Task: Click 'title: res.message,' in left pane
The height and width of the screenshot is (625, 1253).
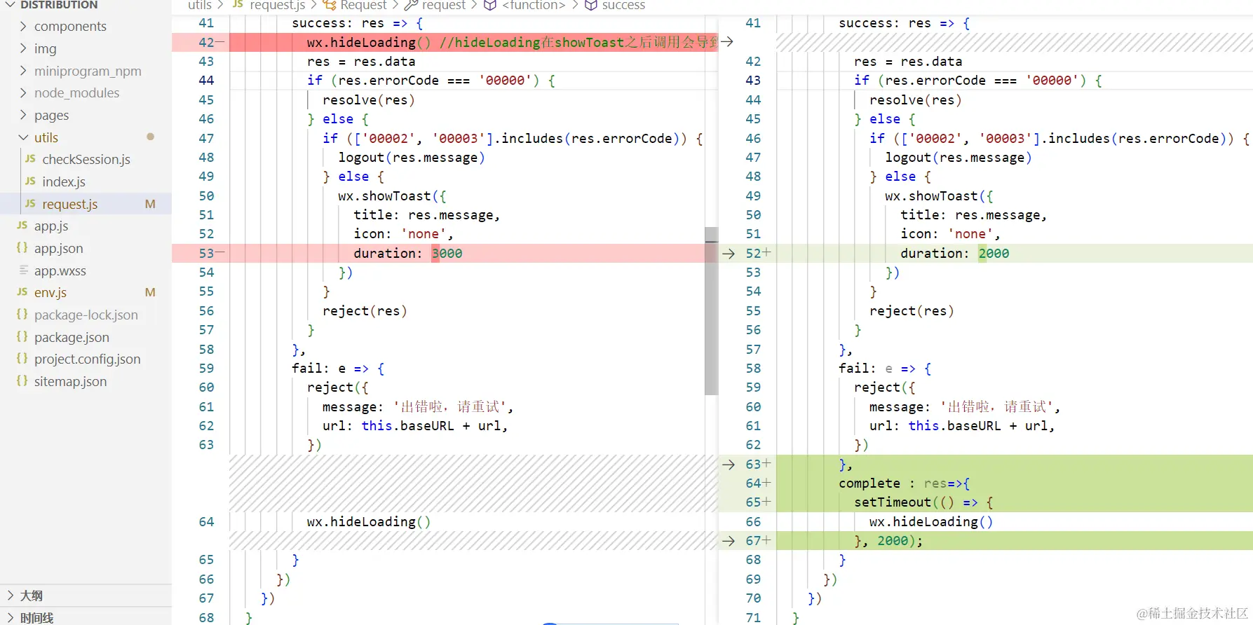Action: point(426,214)
